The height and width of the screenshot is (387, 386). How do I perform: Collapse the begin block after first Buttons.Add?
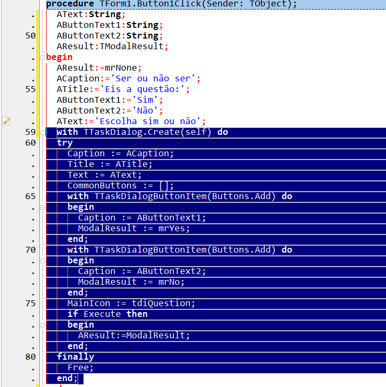(42, 207)
